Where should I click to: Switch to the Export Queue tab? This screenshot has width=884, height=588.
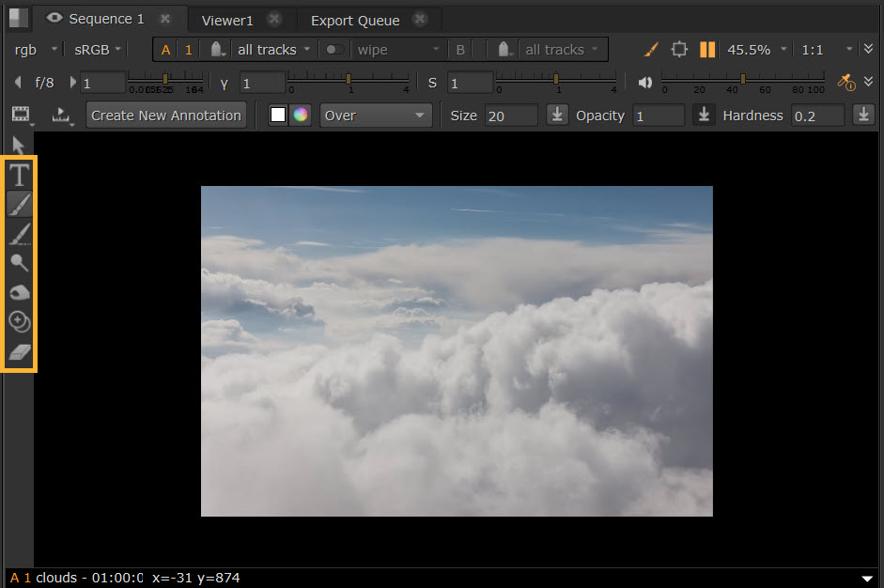(x=355, y=20)
